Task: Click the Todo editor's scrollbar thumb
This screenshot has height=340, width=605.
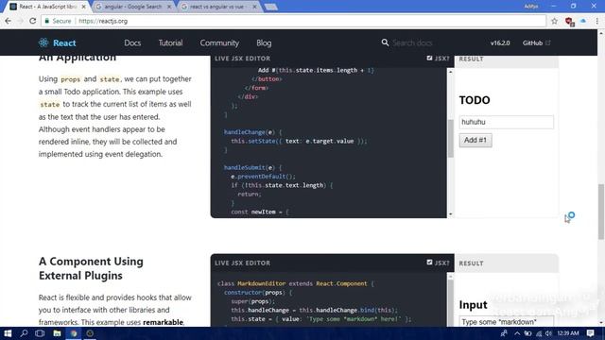Action: [450, 139]
